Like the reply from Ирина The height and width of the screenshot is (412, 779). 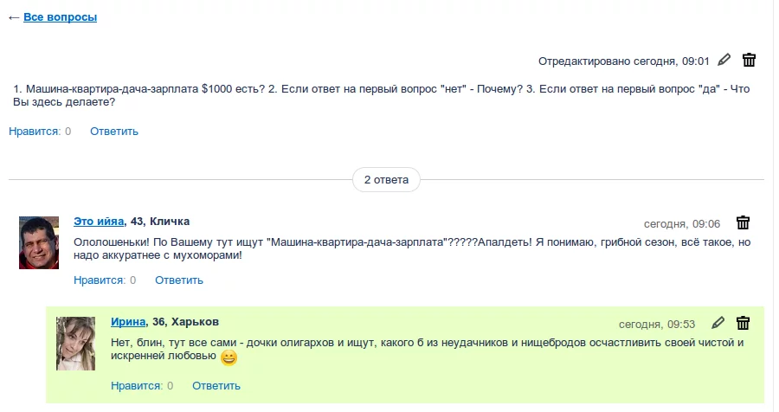coord(137,386)
